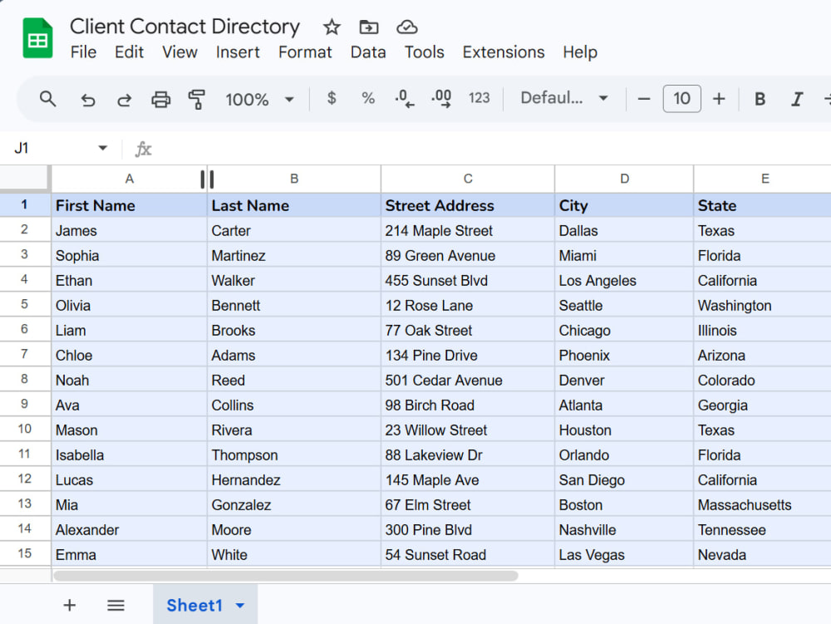
Task: Select row 8 header
Action: click(x=25, y=379)
